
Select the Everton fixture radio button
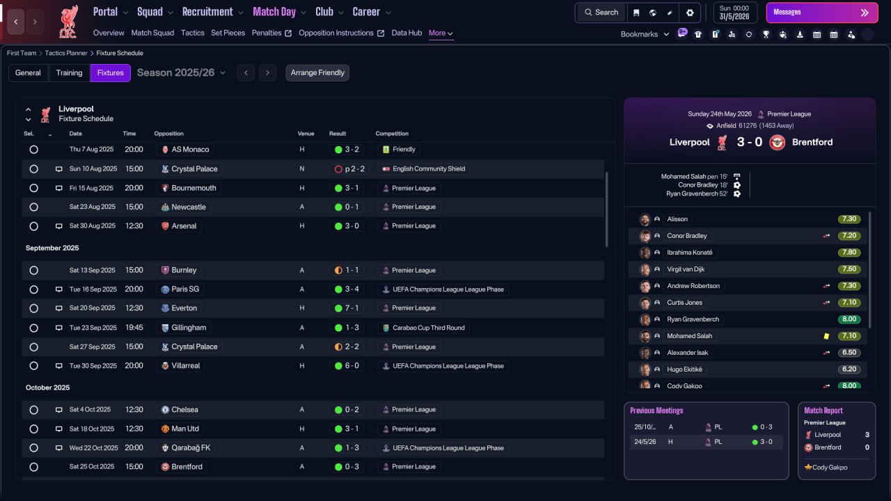click(x=33, y=308)
